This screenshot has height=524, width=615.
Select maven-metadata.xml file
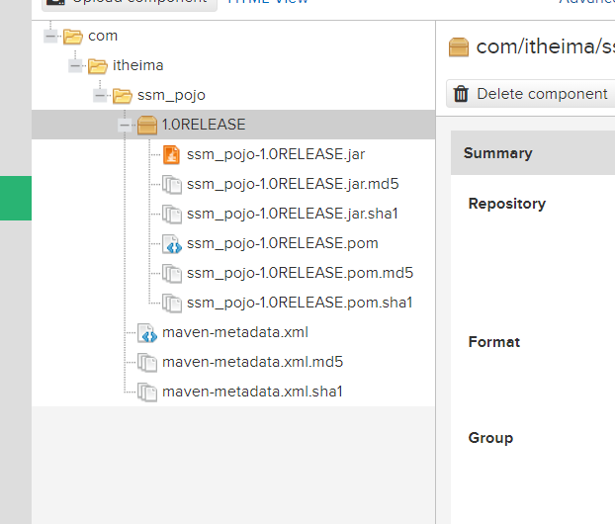coord(235,332)
